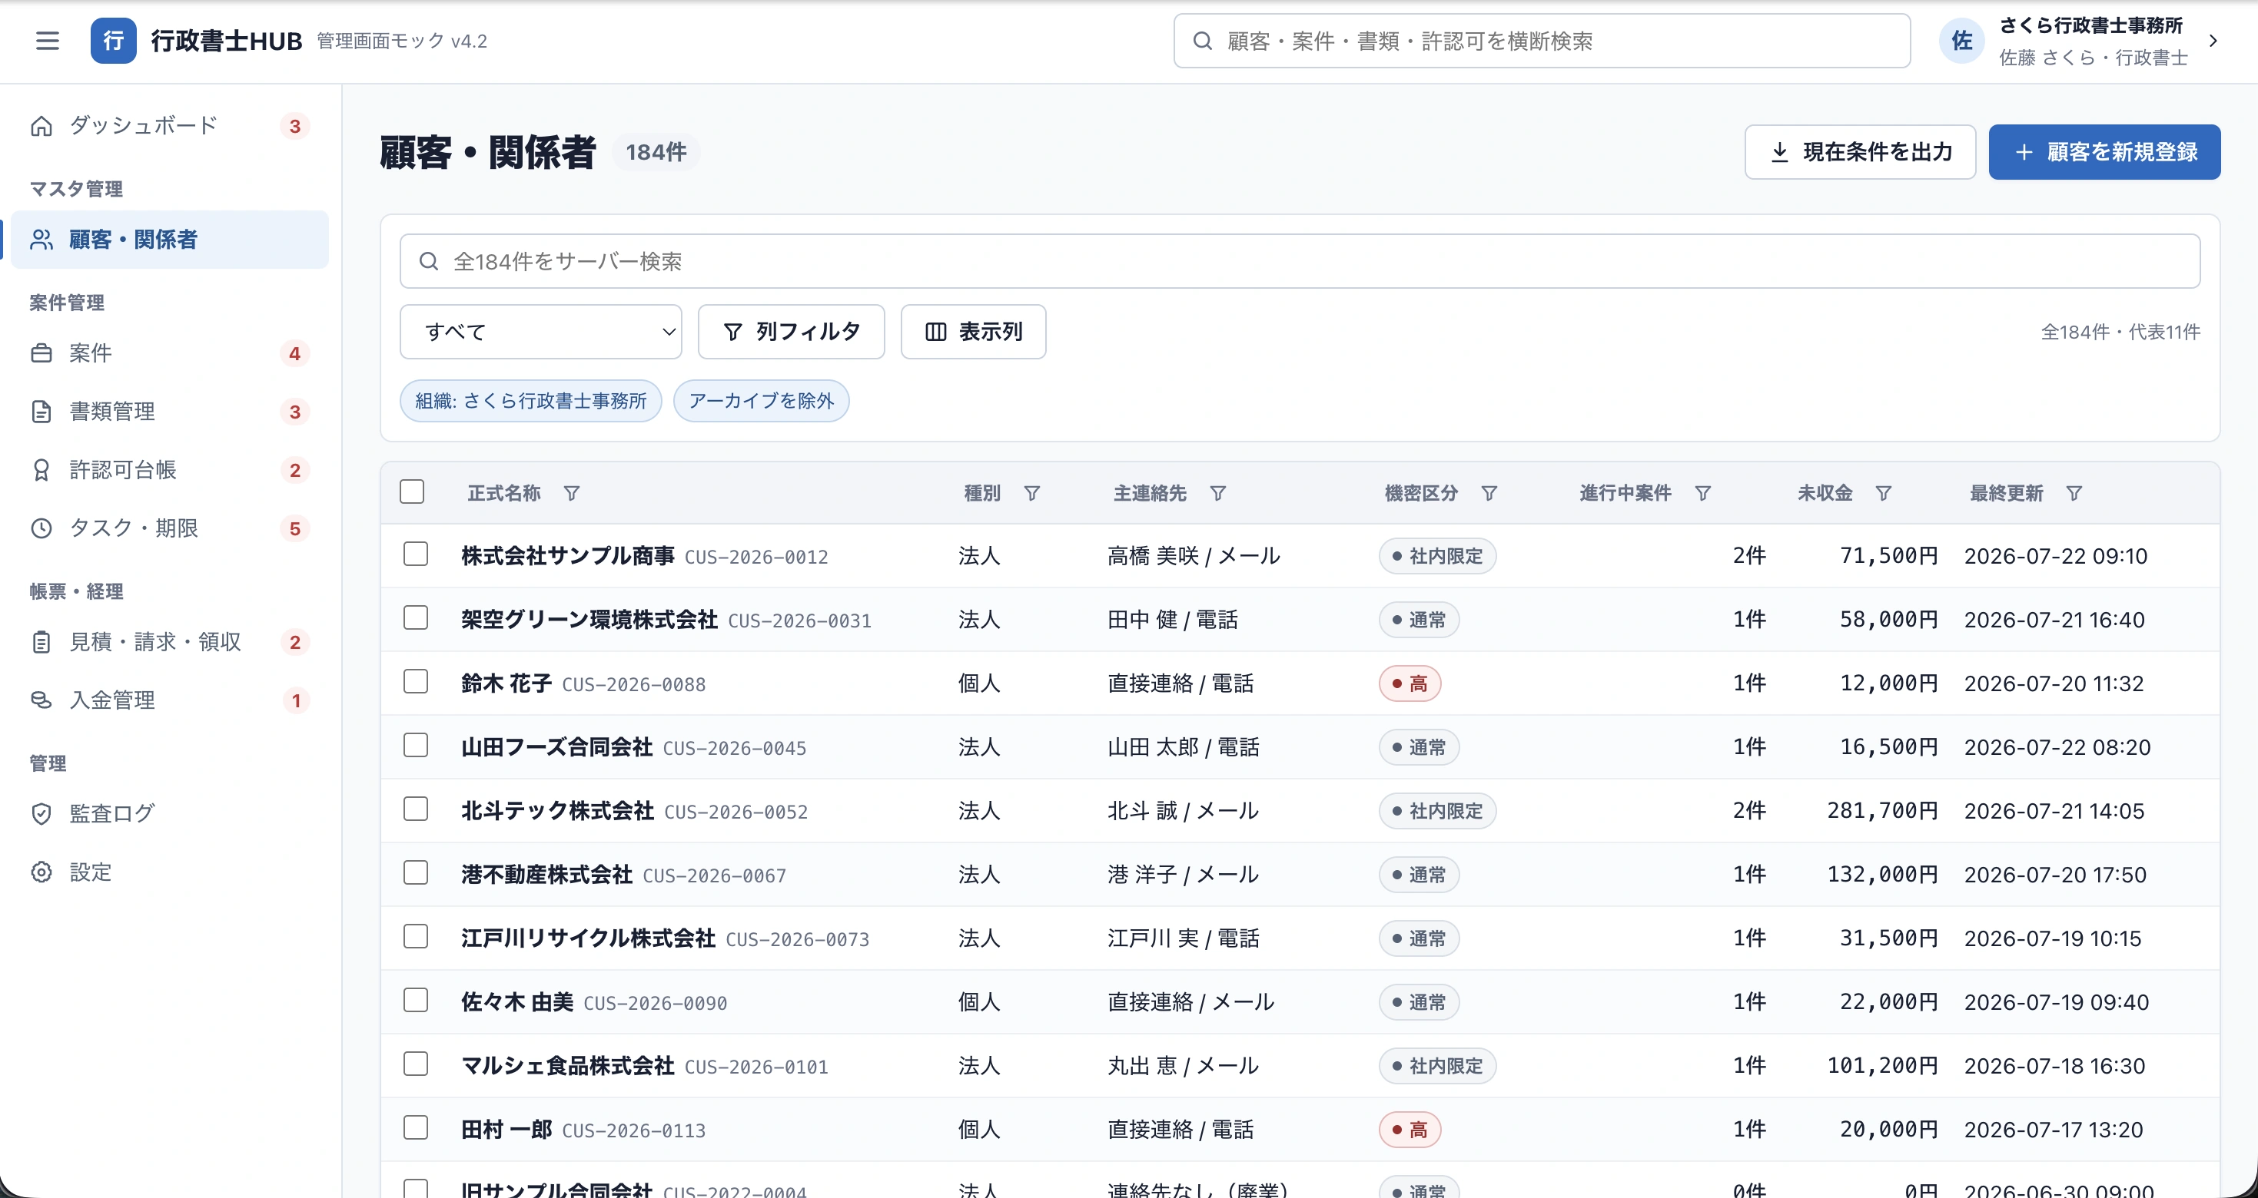This screenshot has width=2258, height=1198.
Task: Open customer マルシェ食品株式会社
Action: 568,1066
